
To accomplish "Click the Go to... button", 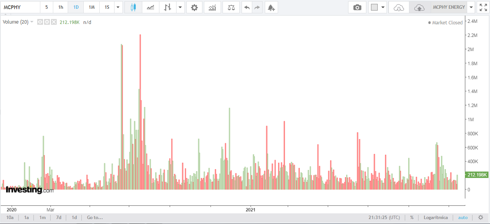I will [95, 218].
